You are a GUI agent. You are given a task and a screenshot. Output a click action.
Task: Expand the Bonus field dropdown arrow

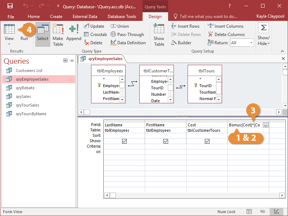[x=266, y=125]
